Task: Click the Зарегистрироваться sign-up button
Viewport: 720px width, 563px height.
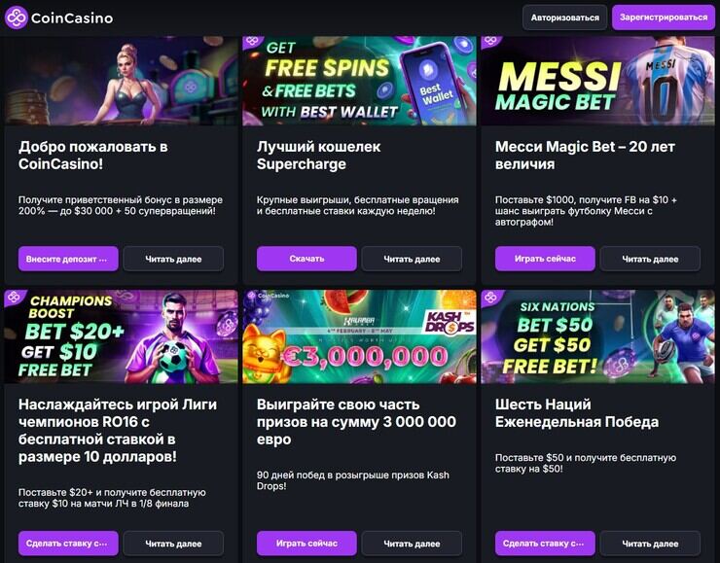Action: (664, 18)
